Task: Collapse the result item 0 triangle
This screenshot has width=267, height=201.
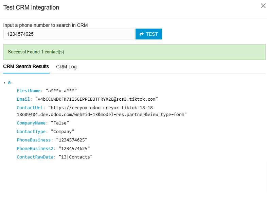Action: pyautogui.click(x=4, y=83)
